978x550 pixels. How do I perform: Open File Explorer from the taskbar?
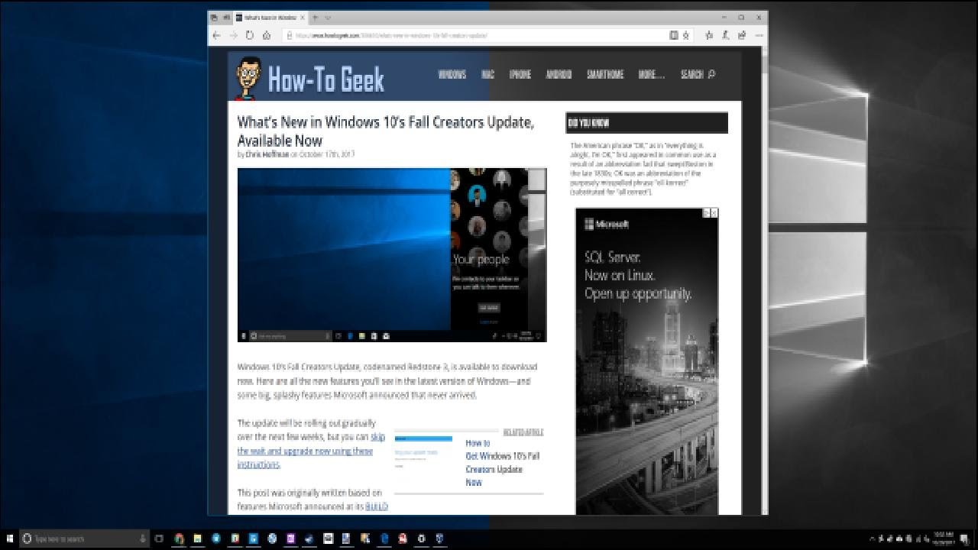(197, 539)
